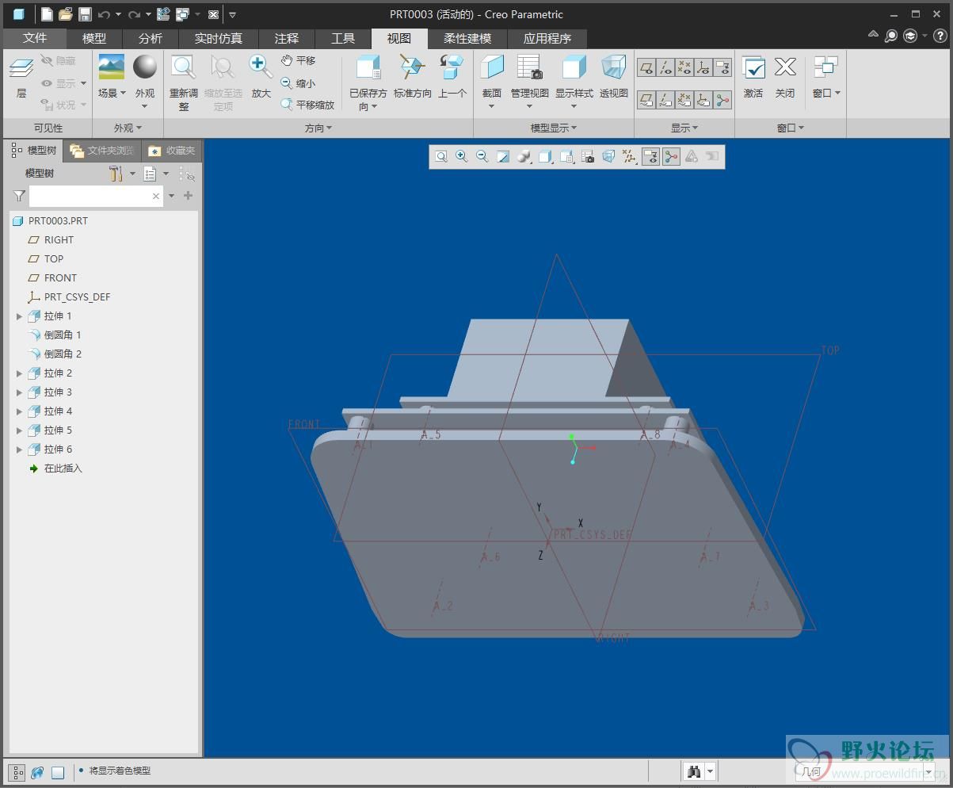The image size is (953, 788).
Task: Toggle plane display in ribbon 显示 group
Action: (646, 67)
